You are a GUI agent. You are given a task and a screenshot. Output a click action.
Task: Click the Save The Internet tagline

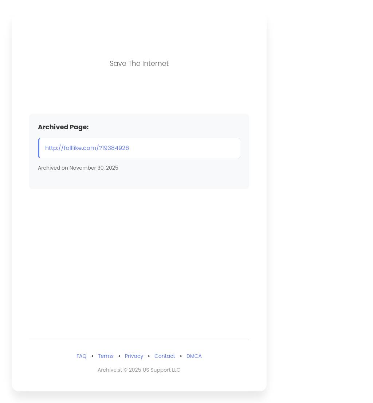139,63
